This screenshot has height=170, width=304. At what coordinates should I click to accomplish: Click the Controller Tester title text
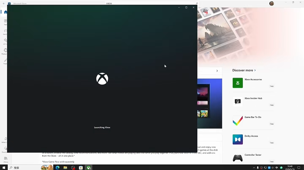point(253,155)
